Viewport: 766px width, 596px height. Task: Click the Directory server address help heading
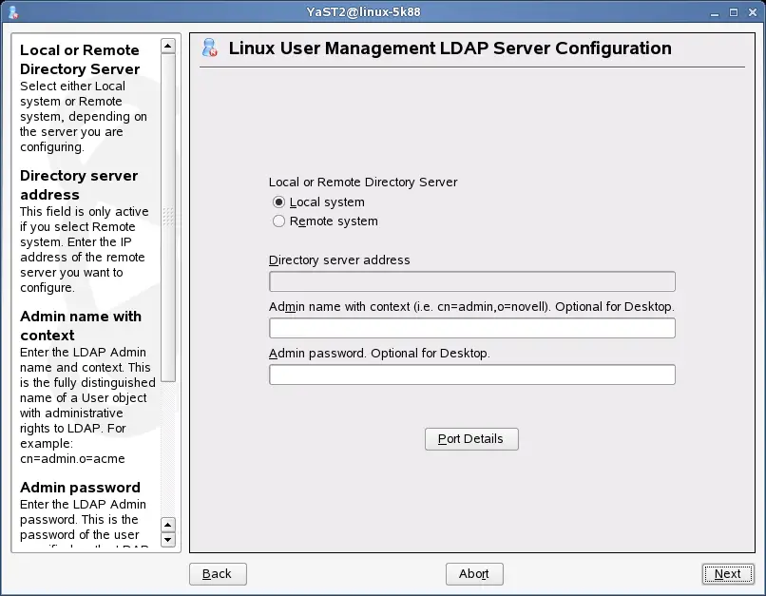click(79, 185)
